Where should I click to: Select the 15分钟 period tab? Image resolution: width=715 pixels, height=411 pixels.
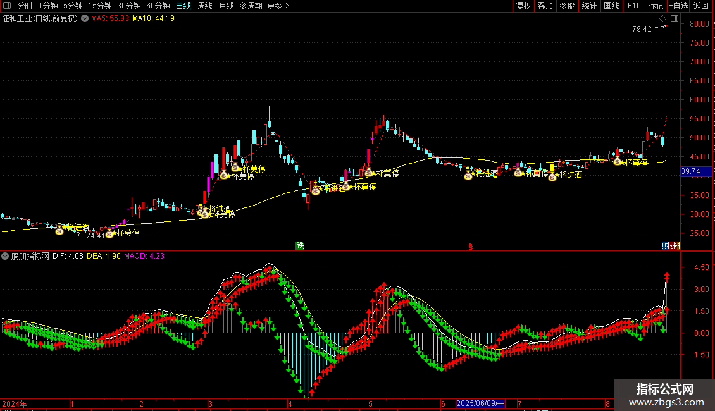tap(100, 6)
